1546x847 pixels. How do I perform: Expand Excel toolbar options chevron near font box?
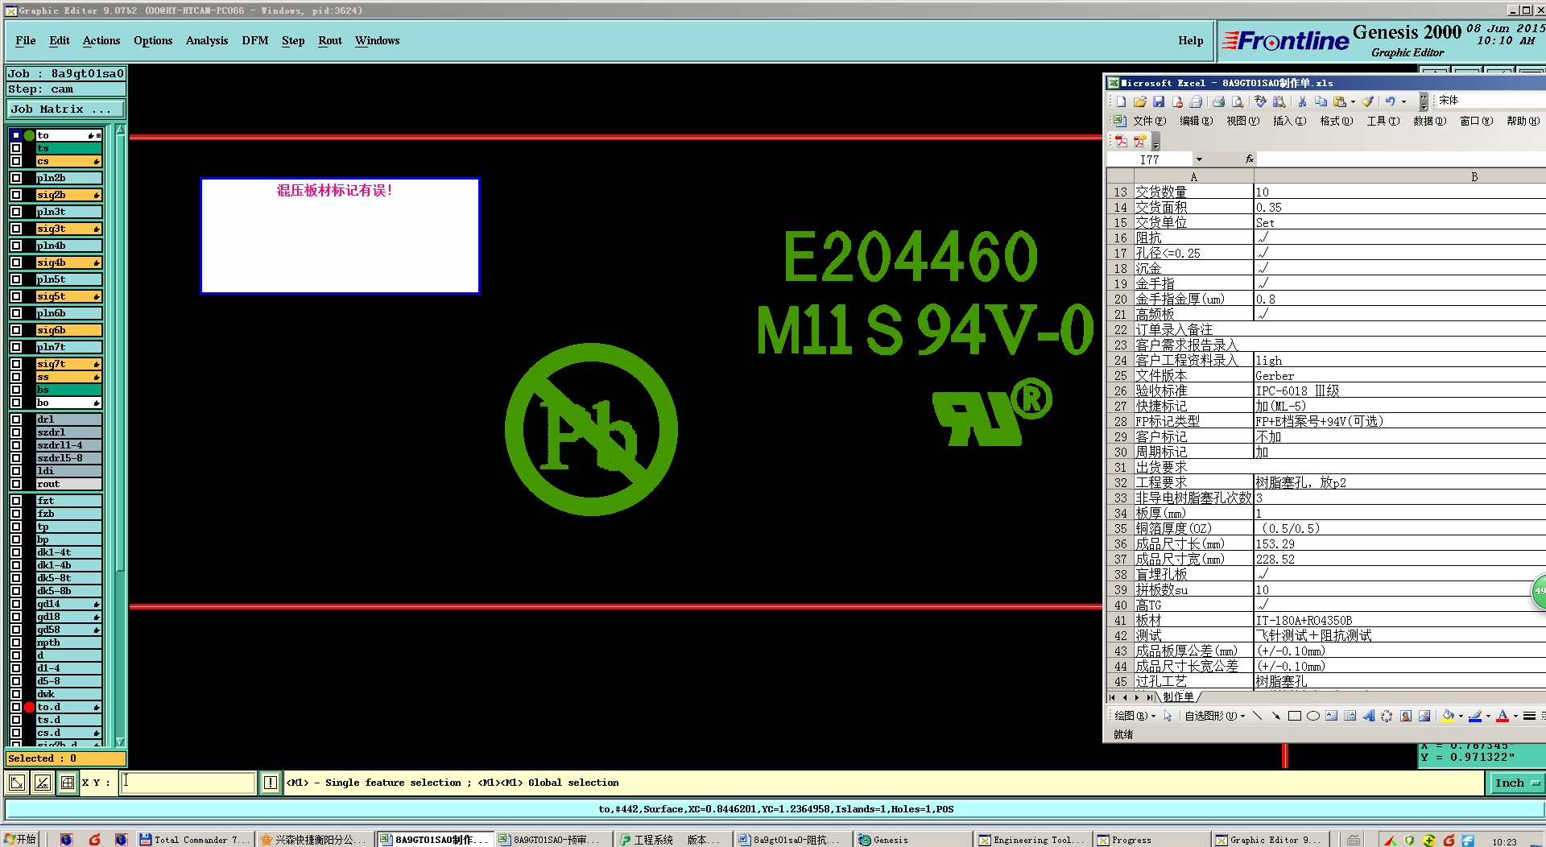point(1424,101)
